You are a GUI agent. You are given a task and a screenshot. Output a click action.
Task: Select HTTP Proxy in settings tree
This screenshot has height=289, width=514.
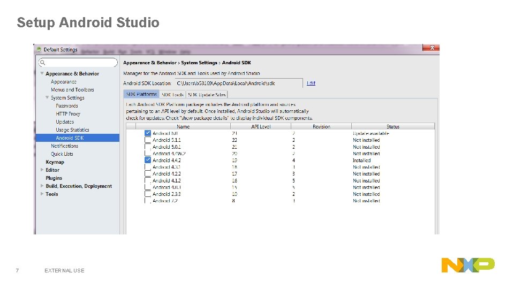click(x=68, y=113)
